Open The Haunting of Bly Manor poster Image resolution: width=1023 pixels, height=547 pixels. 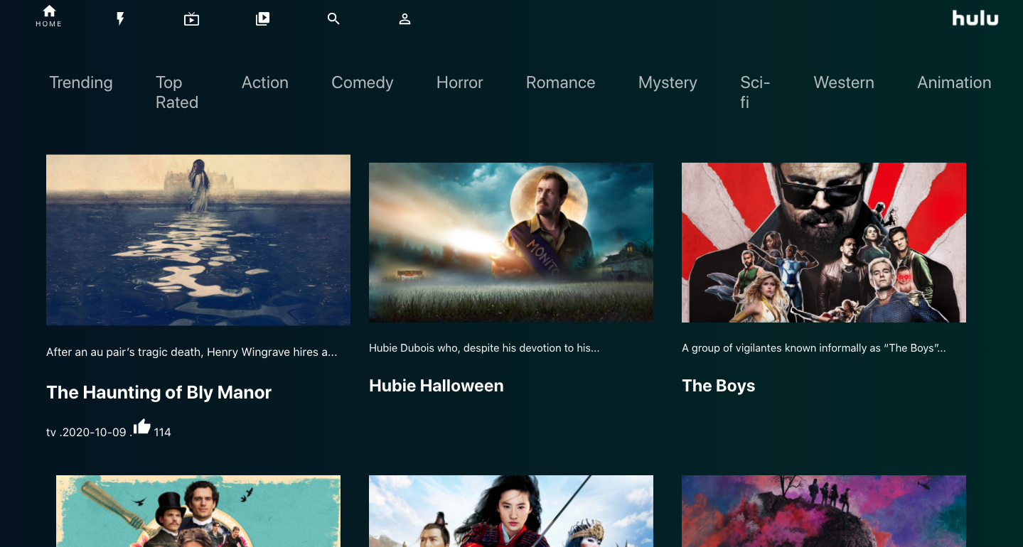pyautogui.click(x=198, y=240)
